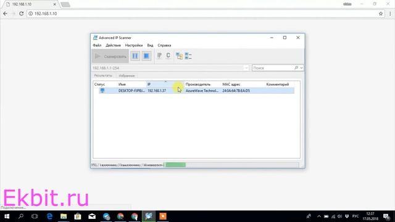Open the Действия menu
This screenshot has width=395, height=222.
[x=113, y=45]
